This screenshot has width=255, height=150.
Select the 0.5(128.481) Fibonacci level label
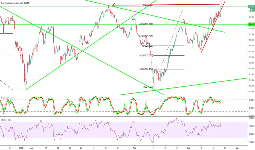click(147, 46)
